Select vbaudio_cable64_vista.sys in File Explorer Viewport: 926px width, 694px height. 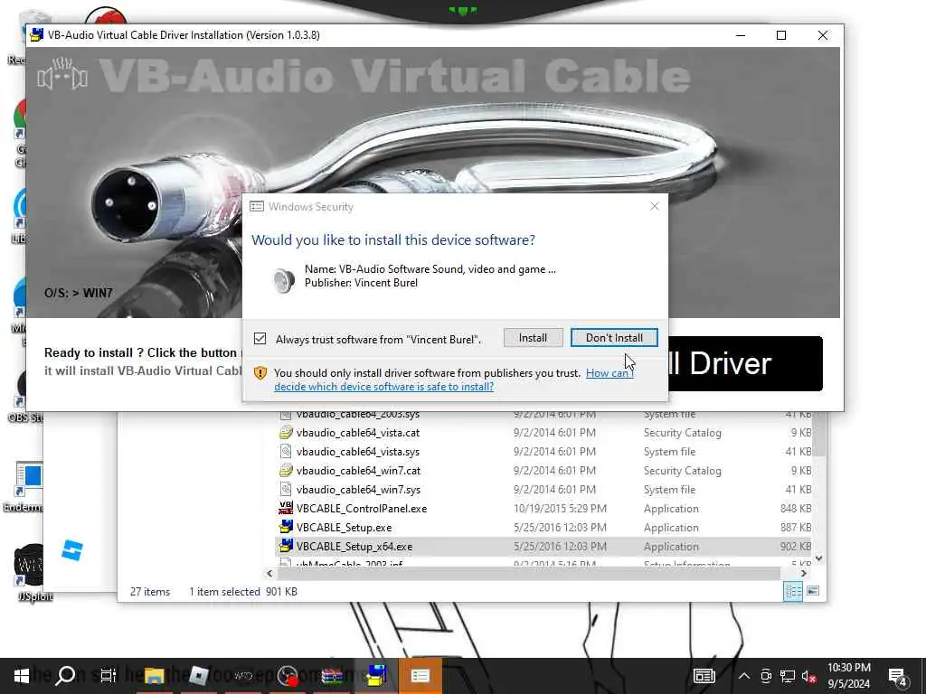point(358,452)
